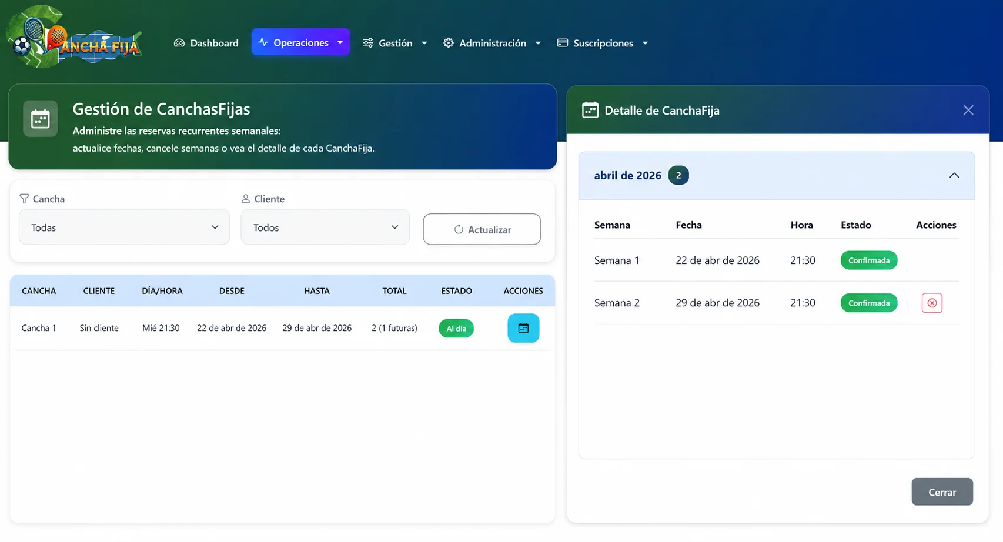Open the Cliente filter dropdown

pos(325,227)
